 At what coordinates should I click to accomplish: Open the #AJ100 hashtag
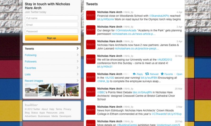click(x=109, y=78)
